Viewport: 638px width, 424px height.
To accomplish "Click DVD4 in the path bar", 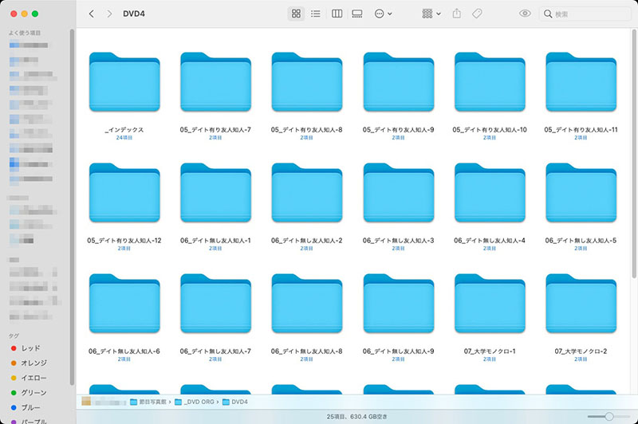I will (235, 402).
